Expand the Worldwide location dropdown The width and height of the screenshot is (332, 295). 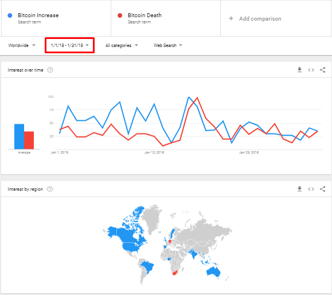(x=22, y=45)
